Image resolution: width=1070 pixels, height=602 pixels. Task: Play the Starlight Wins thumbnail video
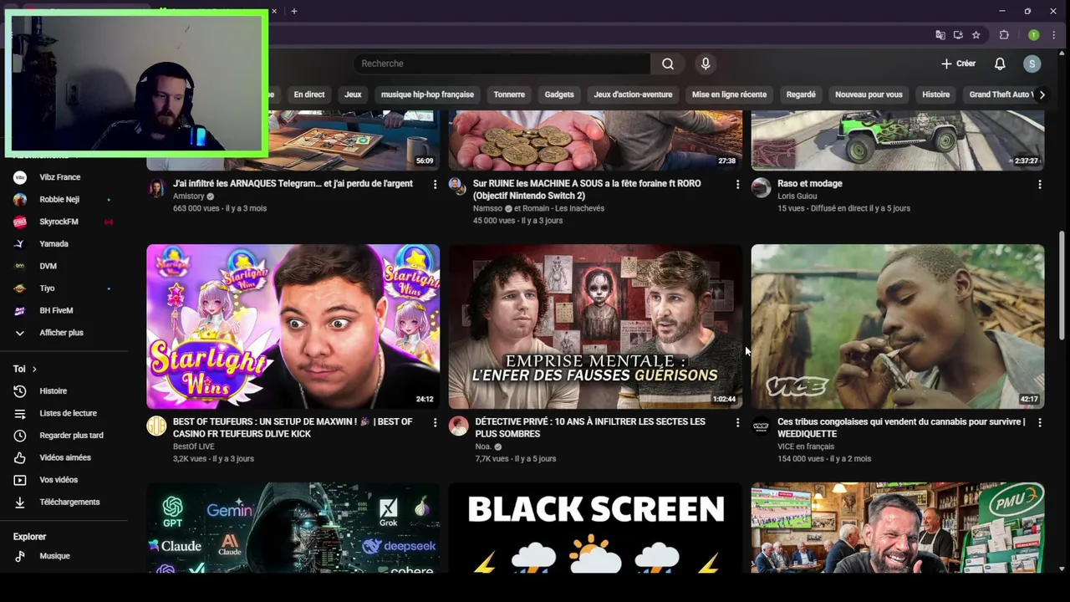tap(293, 326)
